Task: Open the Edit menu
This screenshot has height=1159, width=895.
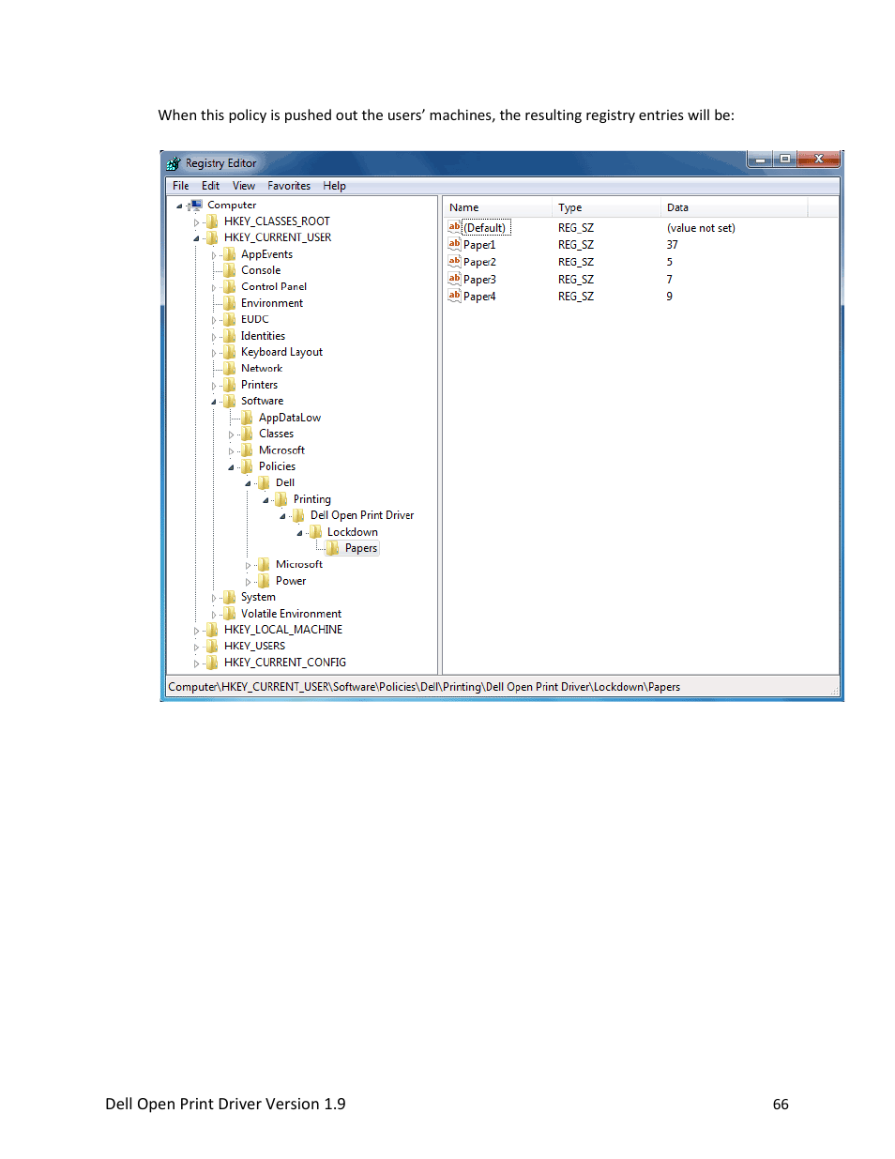Action: point(210,186)
